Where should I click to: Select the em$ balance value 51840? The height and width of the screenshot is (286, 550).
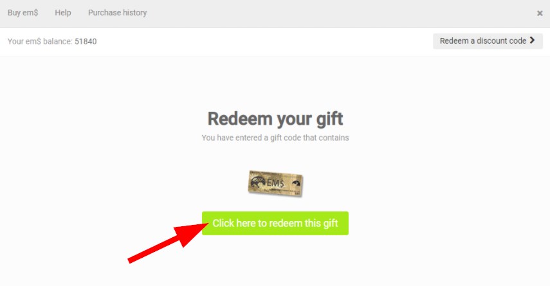pos(86,41)
